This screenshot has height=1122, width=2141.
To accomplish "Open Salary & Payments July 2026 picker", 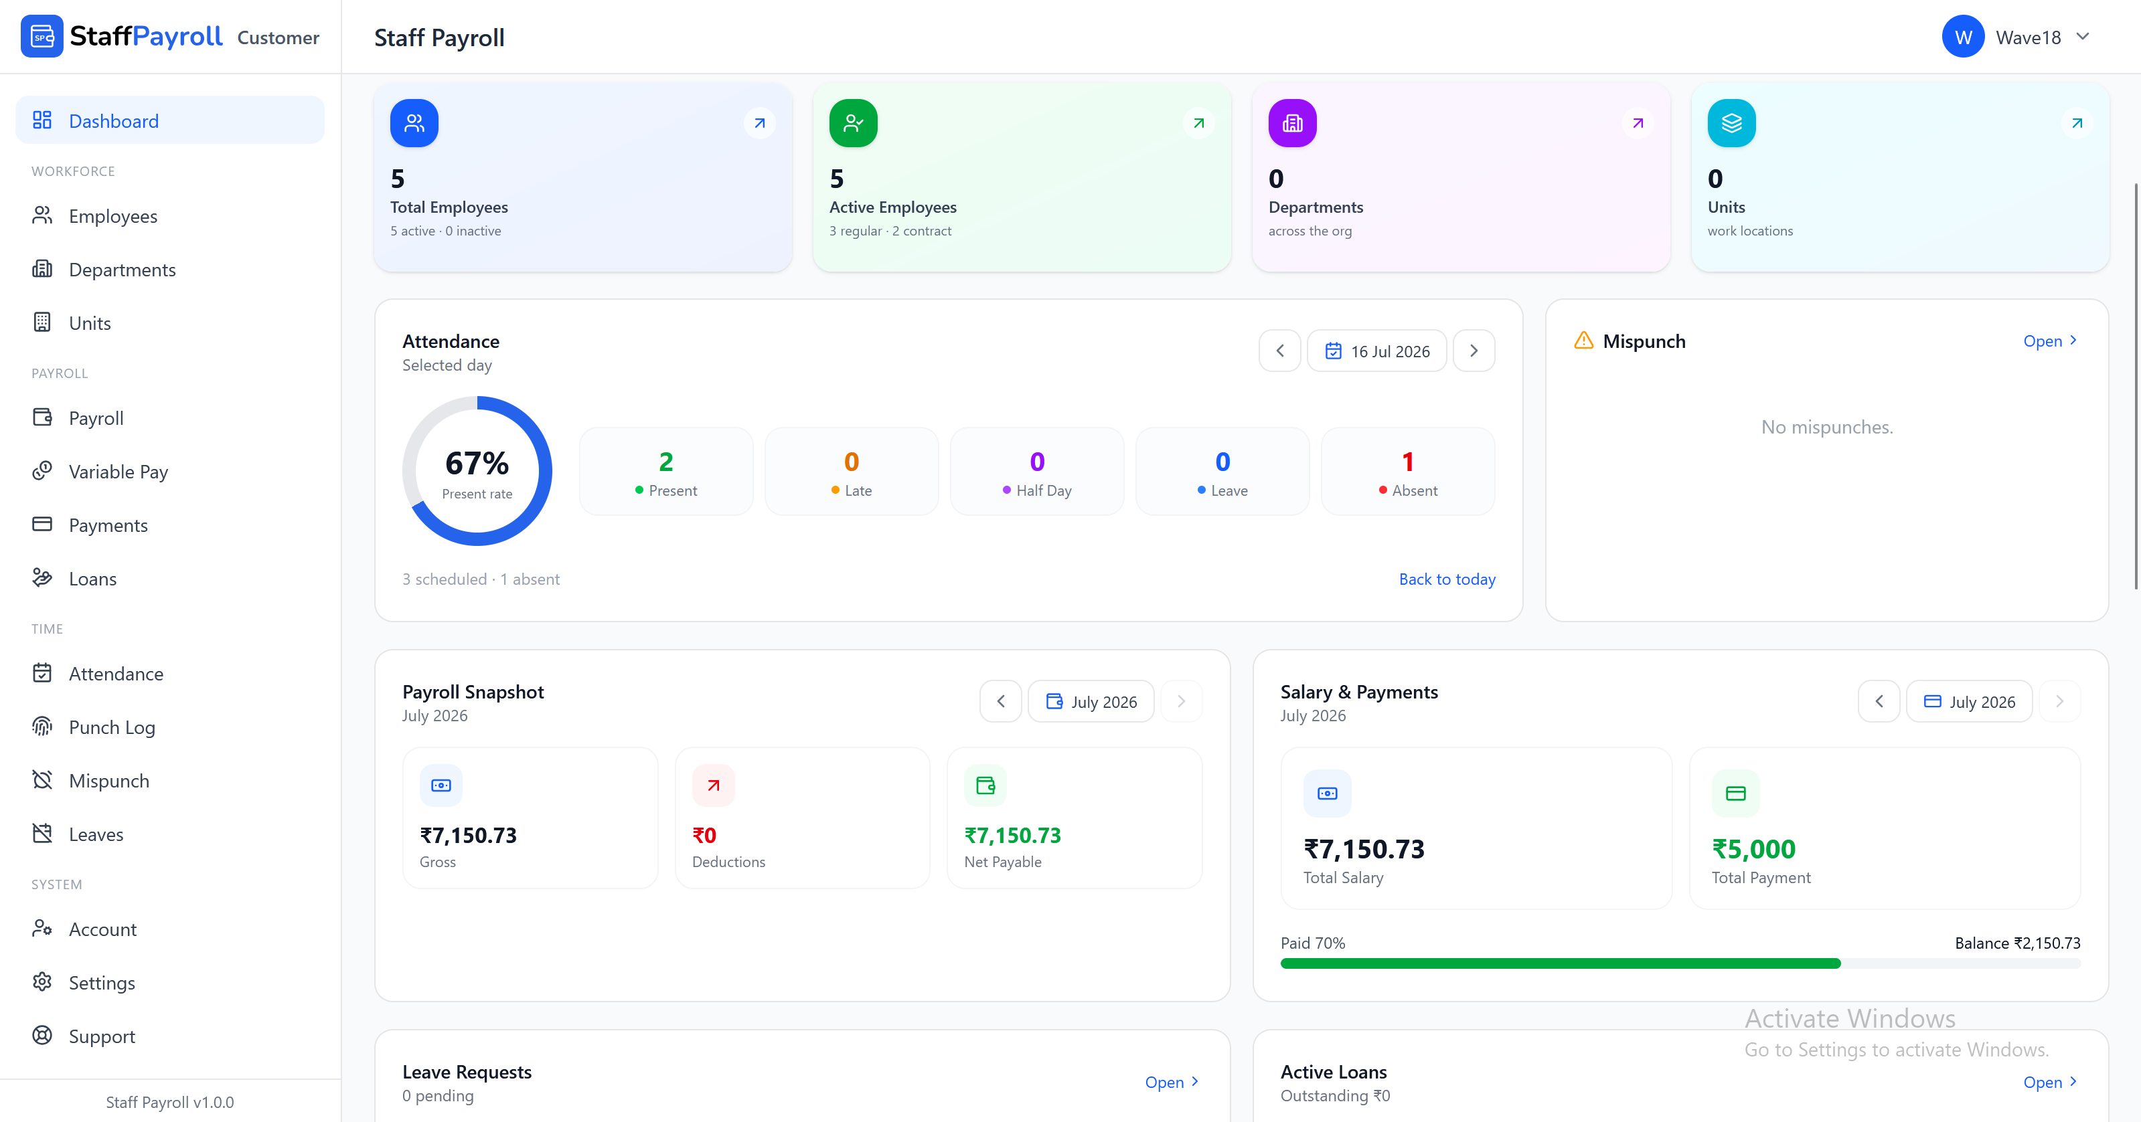I will tap(1970, 701).
